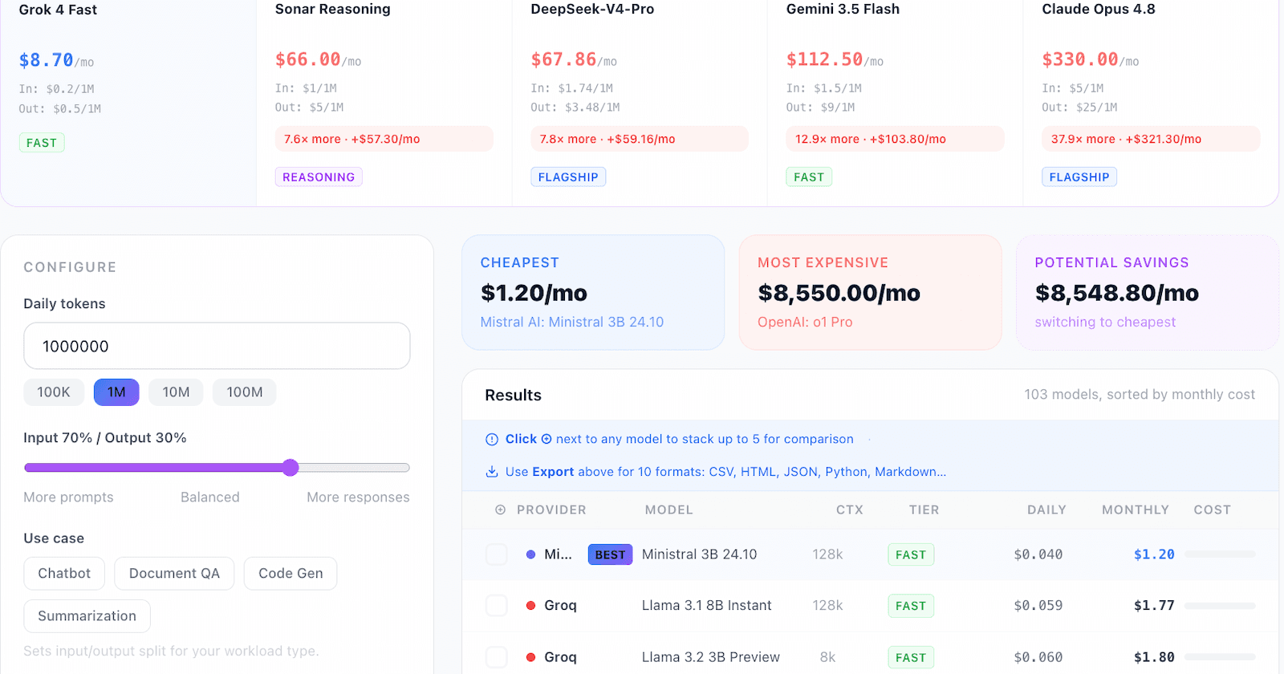The height and width of the screenshot is (674, 1284).
Task: Click the "37.9× more · +$321.30/mo" pill
Action: tap(1151, 139)
